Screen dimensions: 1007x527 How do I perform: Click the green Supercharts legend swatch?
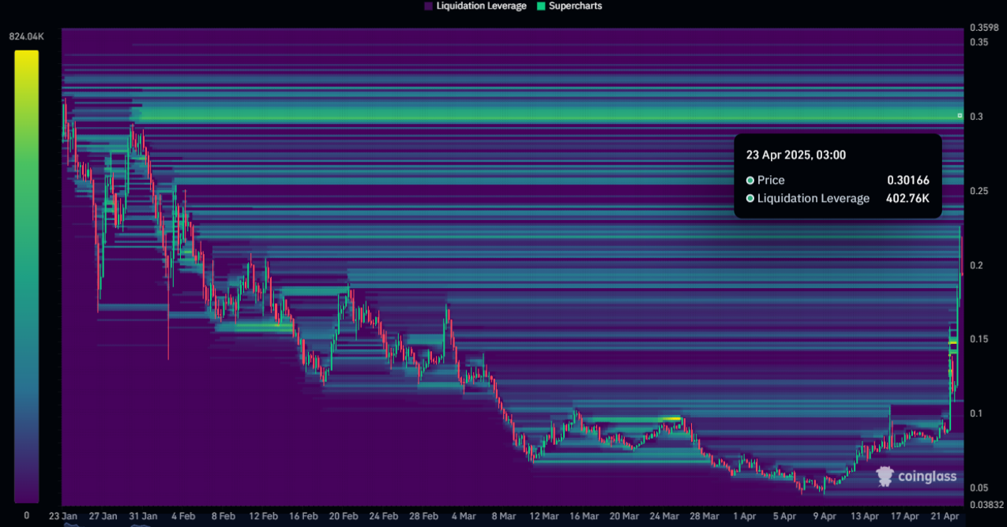tap(540, 6)
